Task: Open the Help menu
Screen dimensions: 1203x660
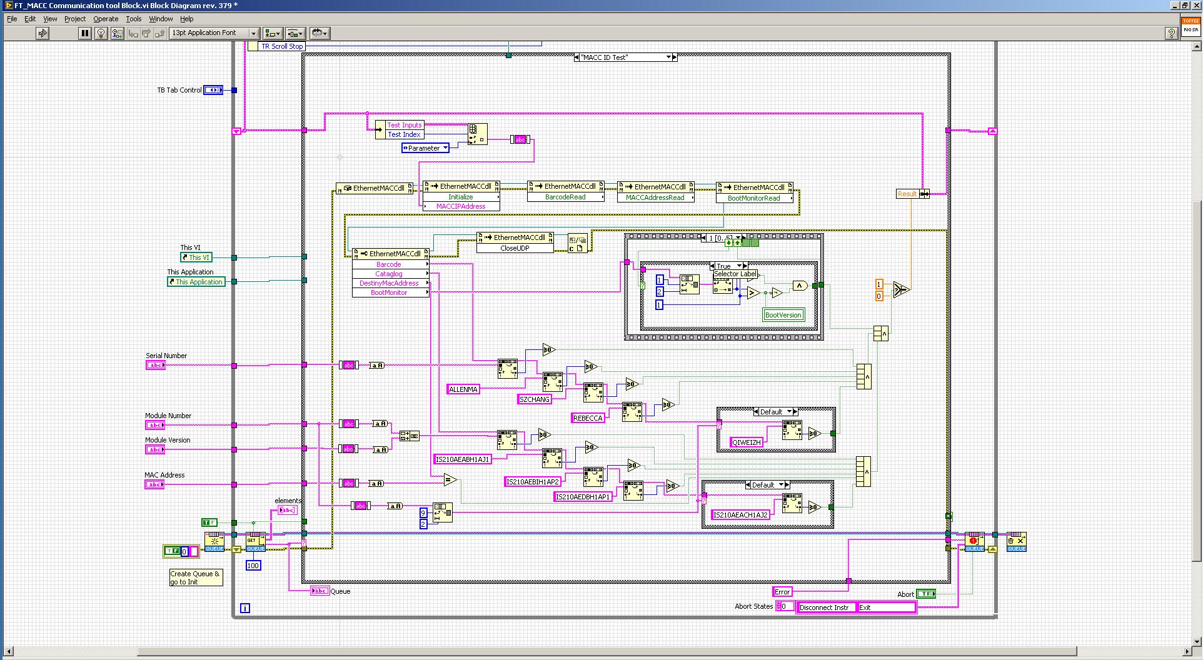Action: (186, 19)
